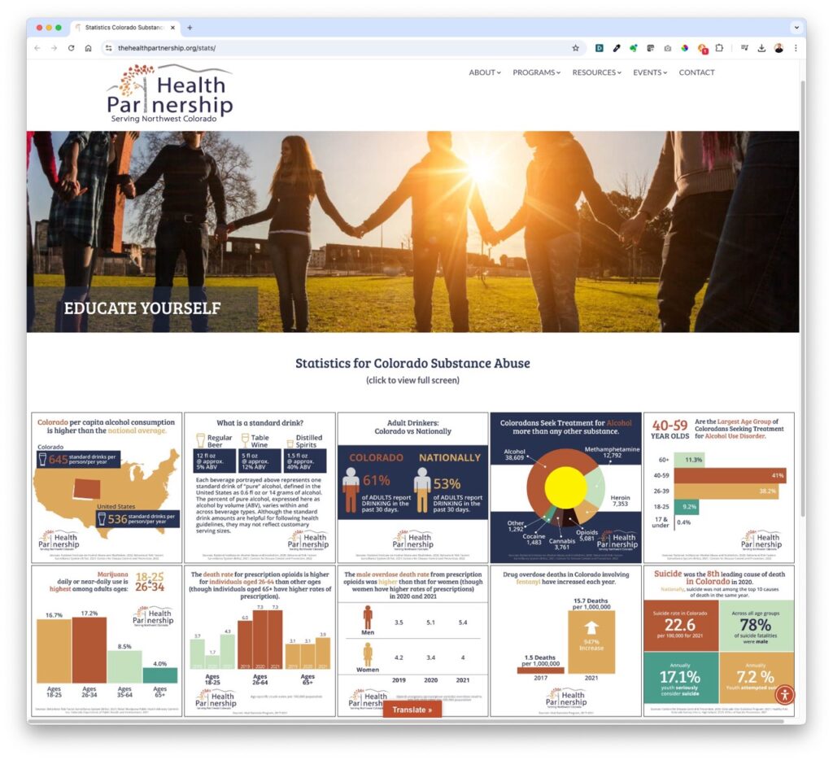The width and height of the screenshot is (833, 760).
Task: Click the Translate button
Action: [x=412, y=710]
